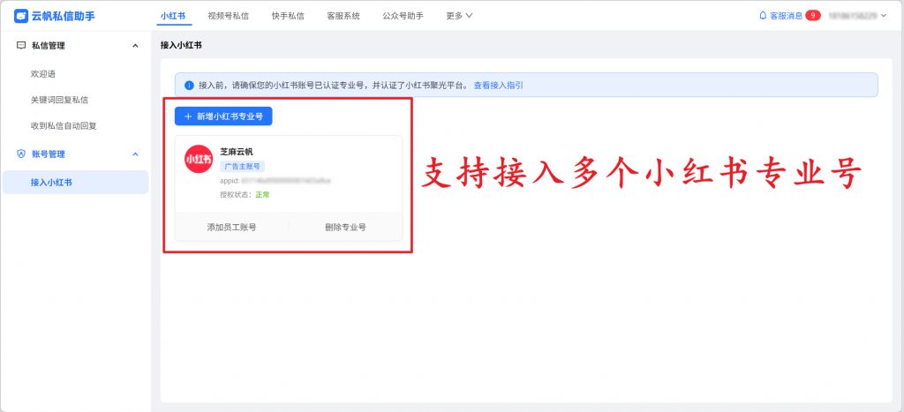Click 删除专业号 on the account card
The image size is (904, 412).
pos(345,227)
